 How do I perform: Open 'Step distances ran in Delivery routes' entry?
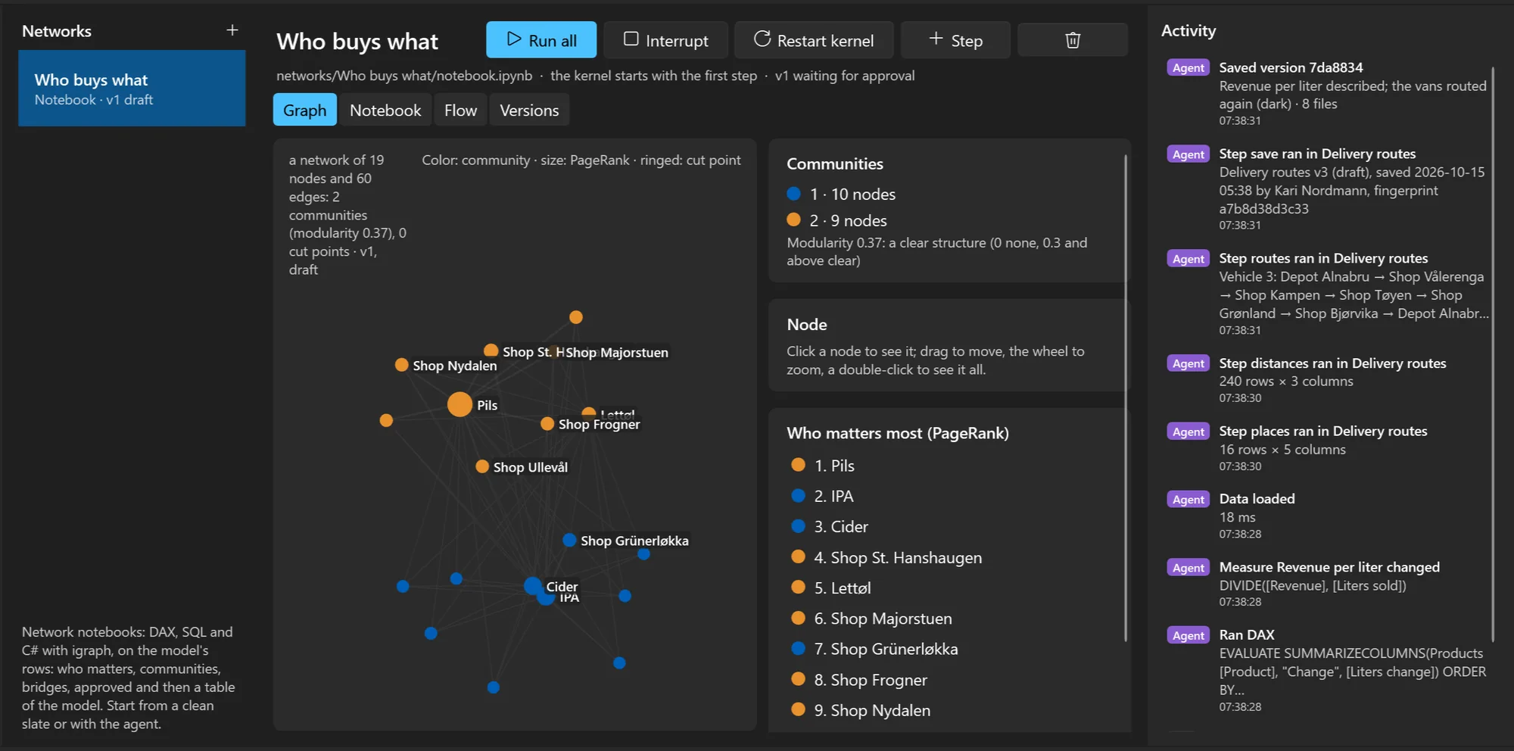point(1329,380)
